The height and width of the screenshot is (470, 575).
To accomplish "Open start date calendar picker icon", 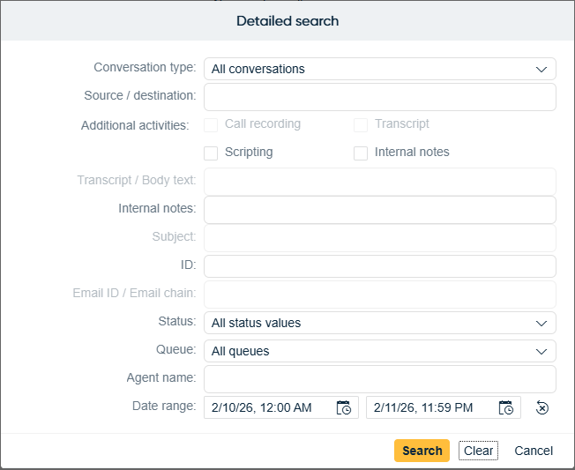I will pos(344,407).
